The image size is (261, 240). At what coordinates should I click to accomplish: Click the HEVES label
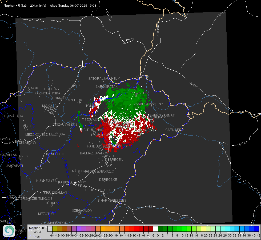pyautogui.click(x=22, y=156)
